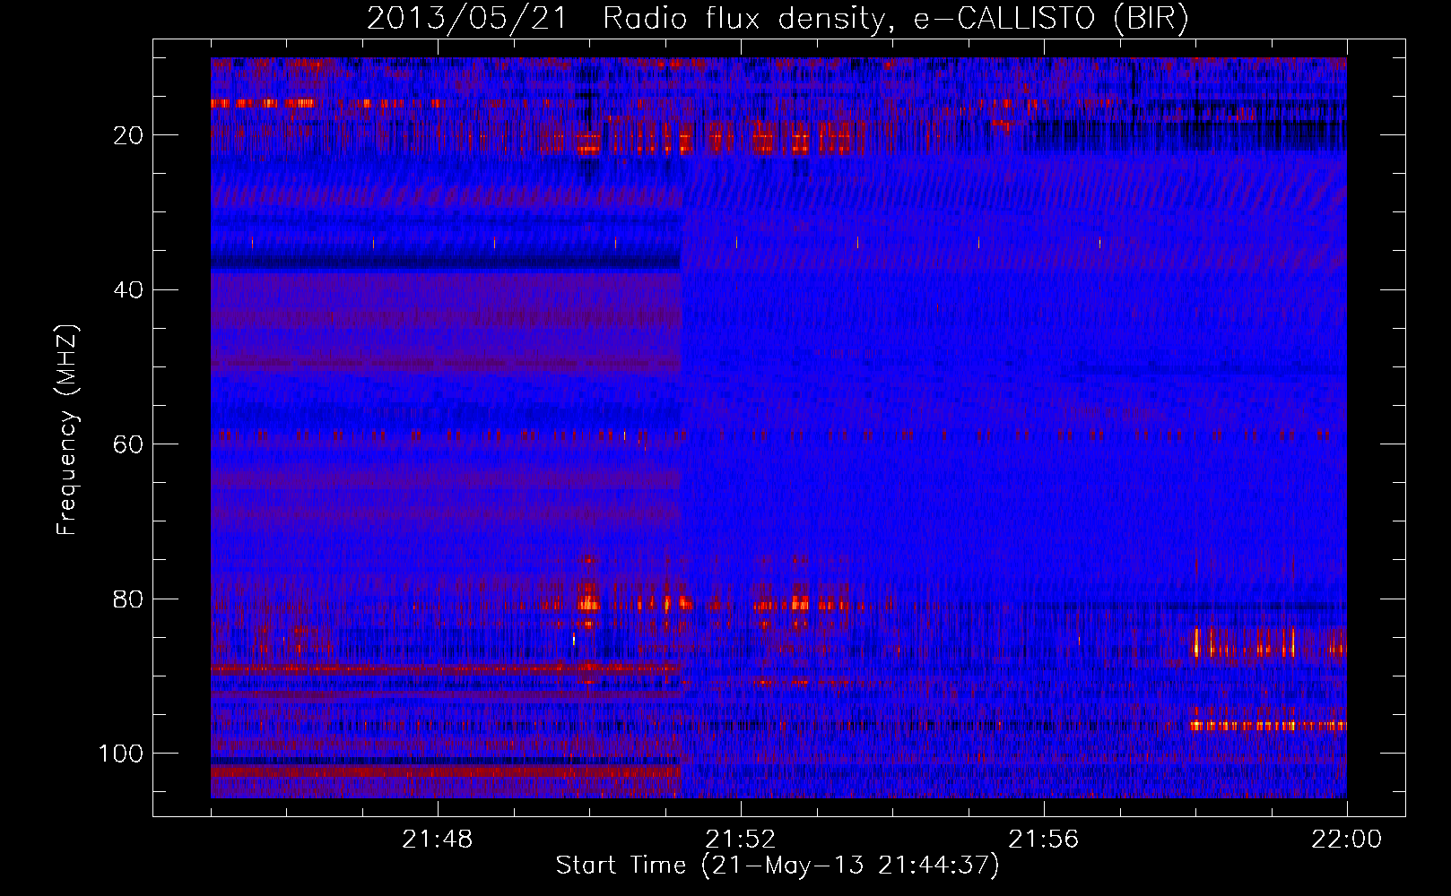Viewport: 1451px width, 896px height.
Task: Click the frequency tick label '60'
Action: coord(129,444)
